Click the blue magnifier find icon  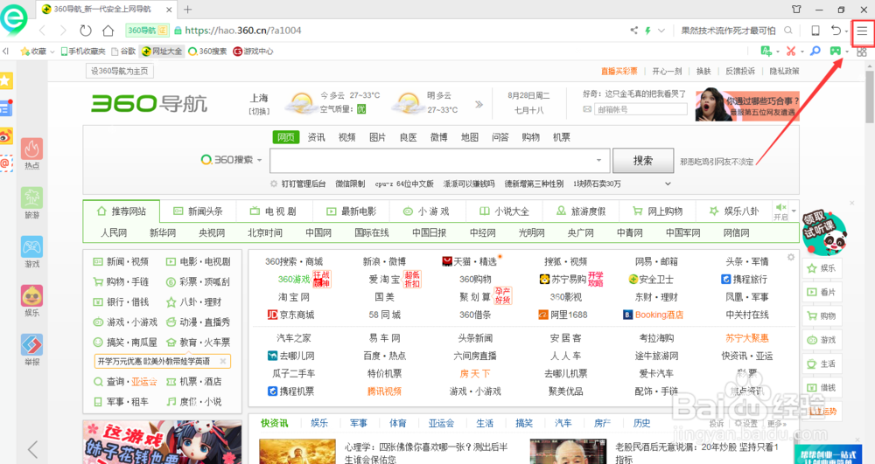(815, 51)
